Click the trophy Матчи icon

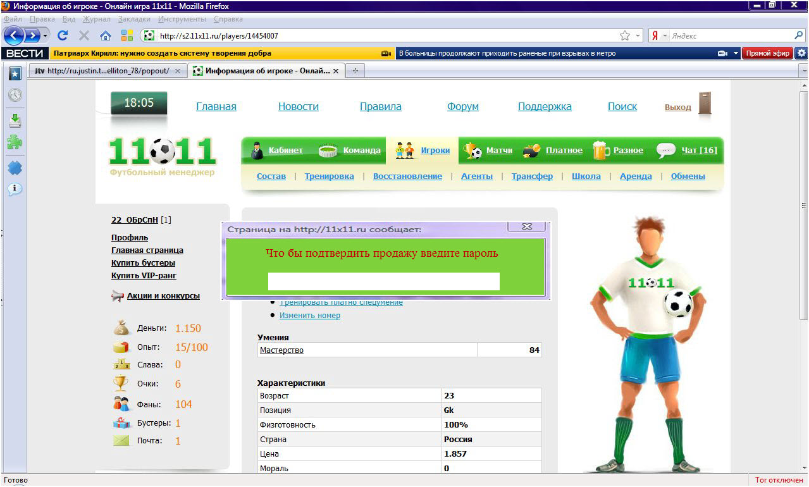tap(472, 151)
